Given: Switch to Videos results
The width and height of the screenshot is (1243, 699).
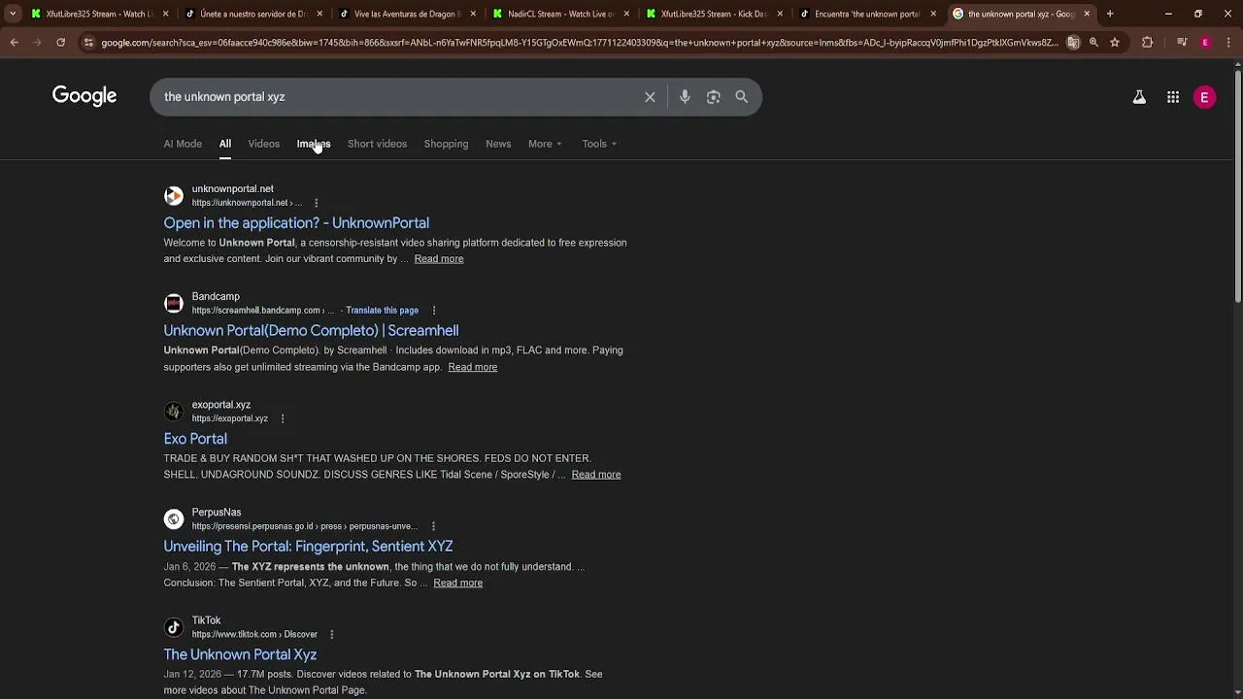Looking at the screenshot, I should (x=263, y=144).
